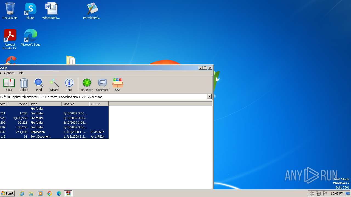Image resolution: width=351 pixels, height=197 pixels.
Task: Open the archive Comment tool
Action: pyautogui.click(x=102, y=85)
